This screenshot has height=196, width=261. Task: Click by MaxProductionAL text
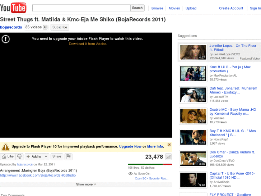(x=223, y=76)
